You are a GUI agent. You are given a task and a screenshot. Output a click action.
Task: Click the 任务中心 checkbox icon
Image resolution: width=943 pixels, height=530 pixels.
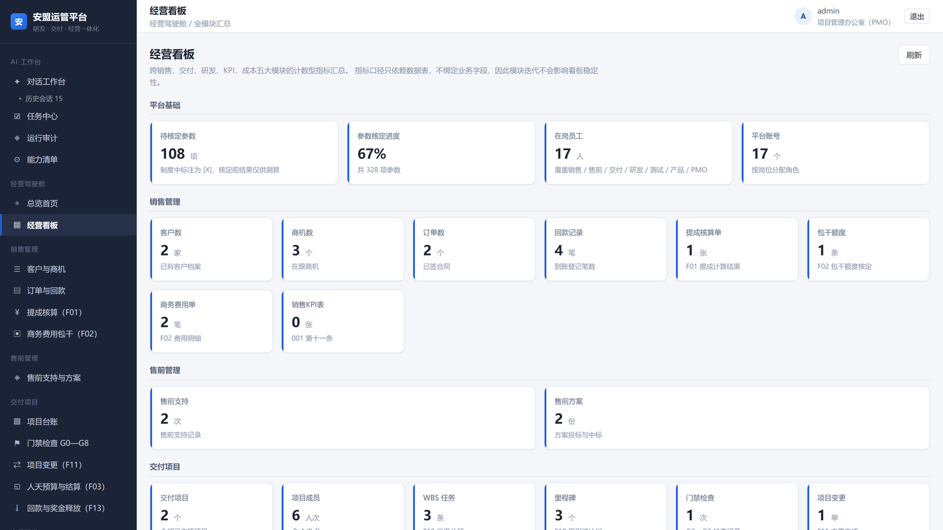click(17, 117)
